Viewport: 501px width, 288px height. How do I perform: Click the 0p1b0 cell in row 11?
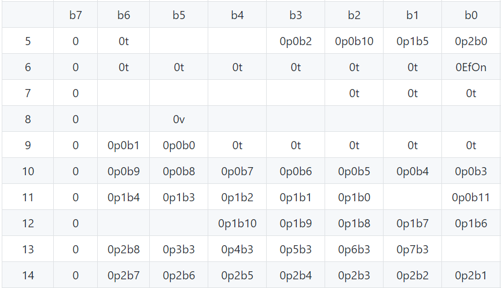[x=354, y=198]
